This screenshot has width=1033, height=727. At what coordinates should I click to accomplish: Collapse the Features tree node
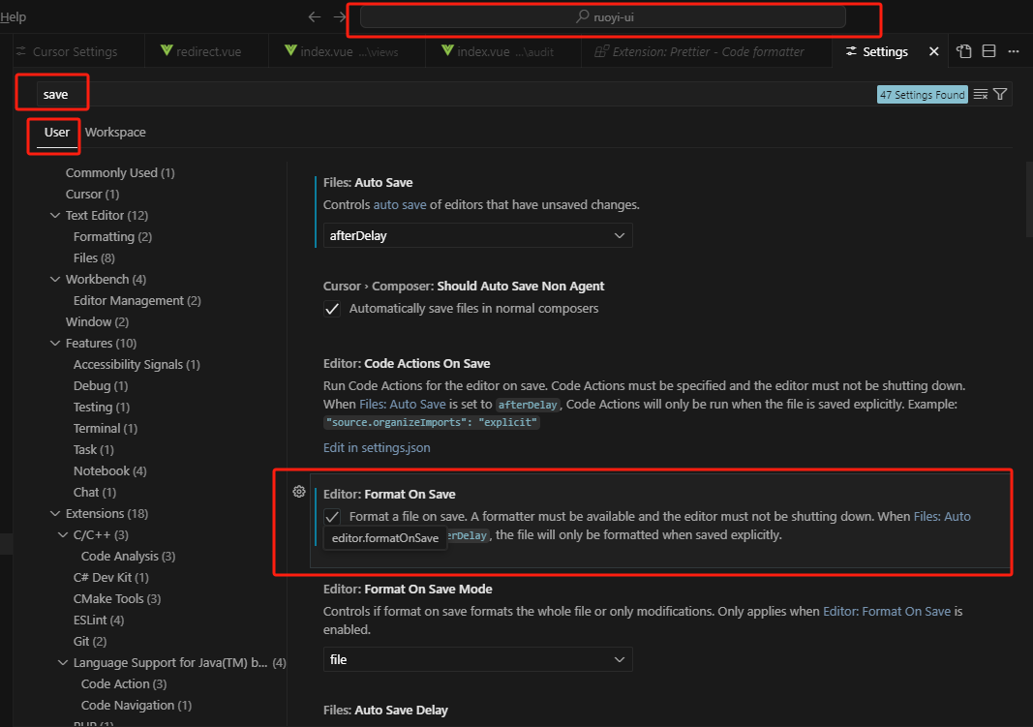55,343
